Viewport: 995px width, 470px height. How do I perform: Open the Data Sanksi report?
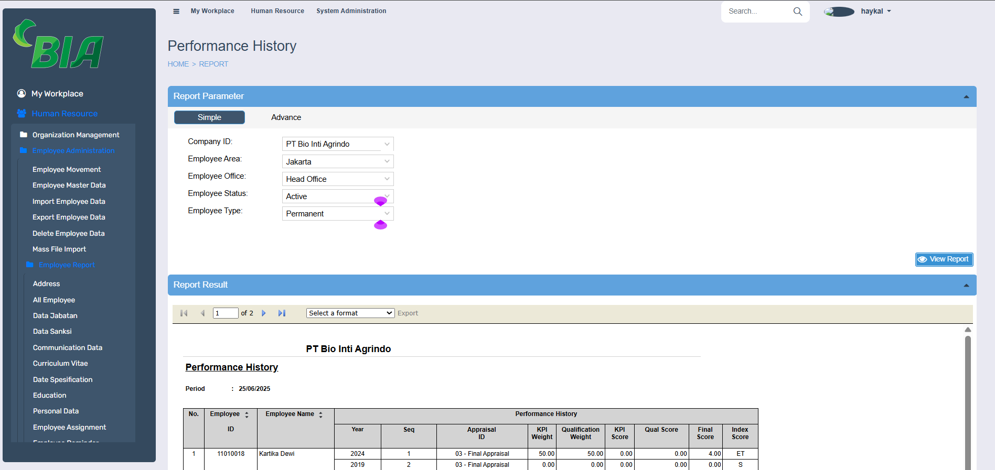(x=52, y=332)
